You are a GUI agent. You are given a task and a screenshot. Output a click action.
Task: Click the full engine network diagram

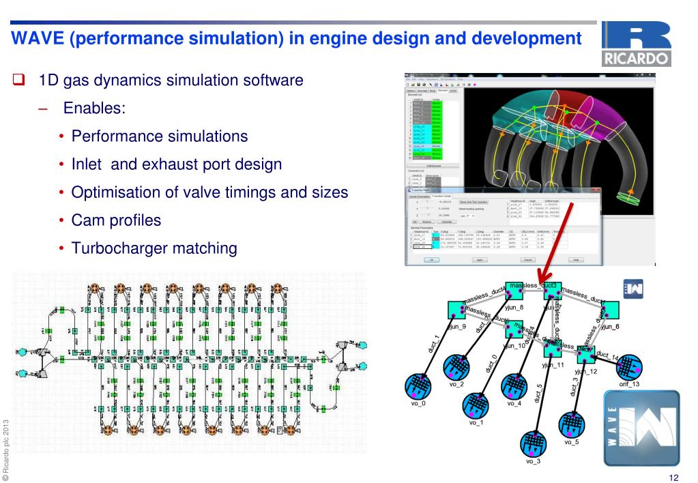[190, 361]
